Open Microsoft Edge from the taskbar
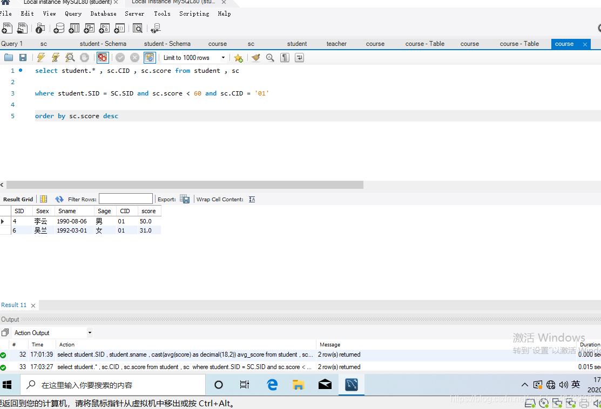 click(x=272, y=385)
